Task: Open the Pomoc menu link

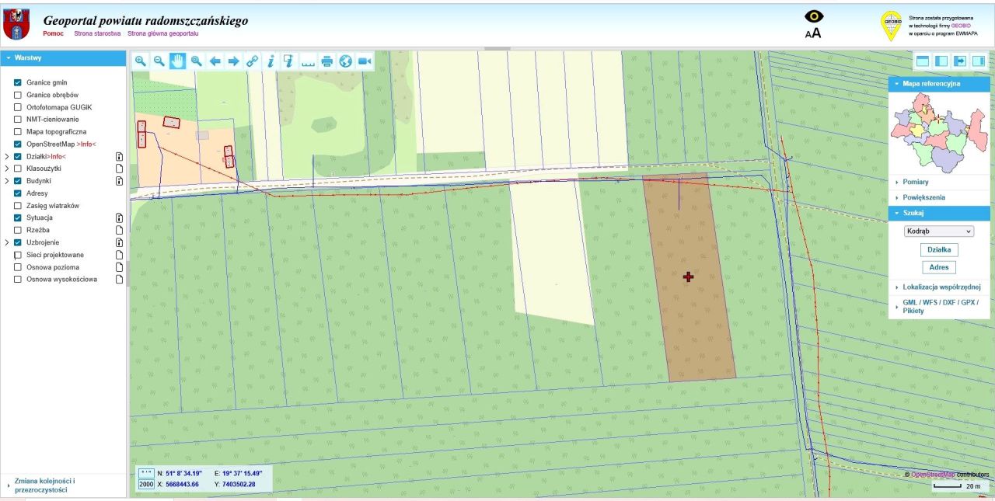Action: click(x=54, y=34)
